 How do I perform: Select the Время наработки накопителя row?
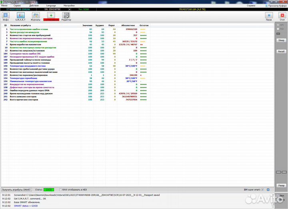coord(76,44)
